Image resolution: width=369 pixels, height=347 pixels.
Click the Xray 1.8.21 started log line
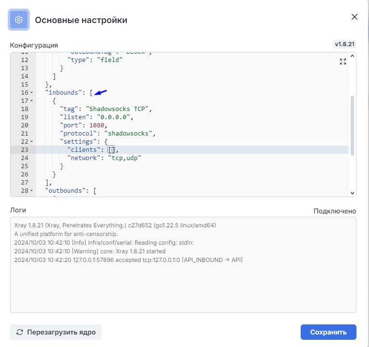click(x=90, y=251)
